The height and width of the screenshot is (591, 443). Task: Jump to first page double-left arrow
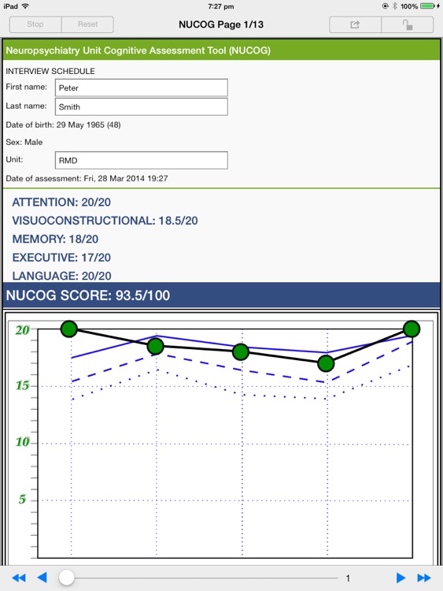click(19, 578)
